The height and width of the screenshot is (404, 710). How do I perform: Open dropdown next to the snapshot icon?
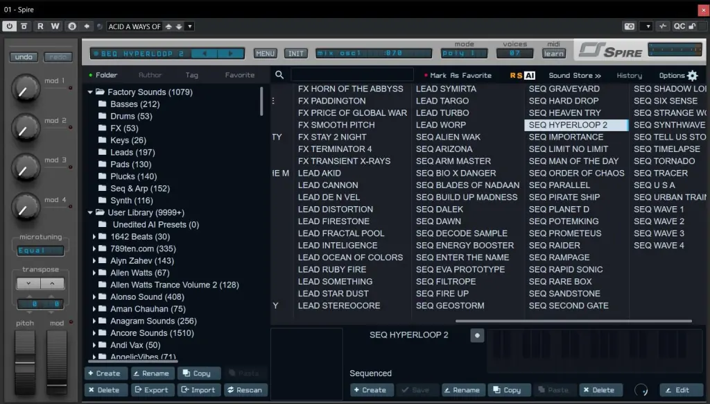648,26
